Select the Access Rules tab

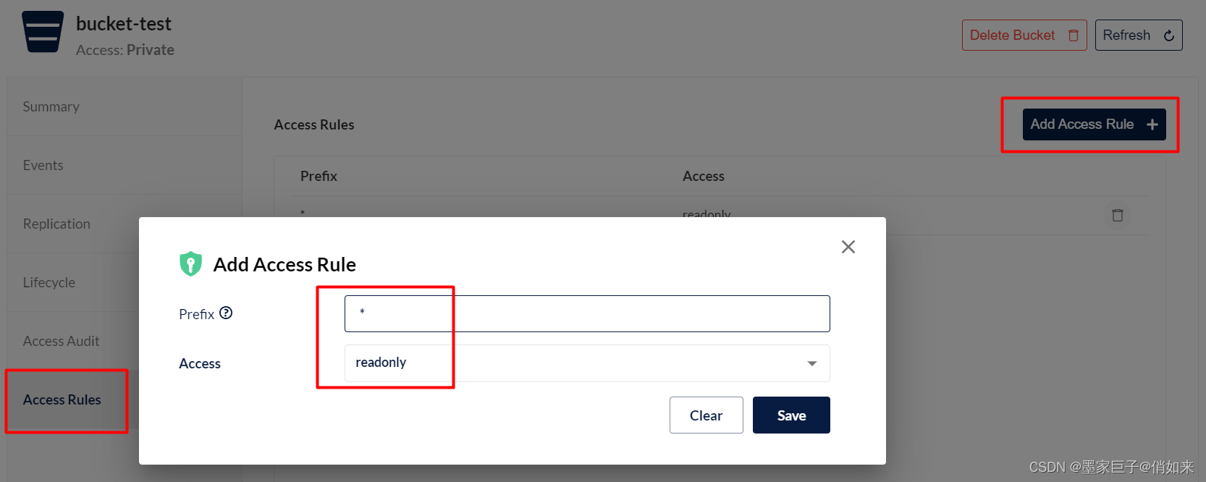pyautogui.click(x=62, y=400)
